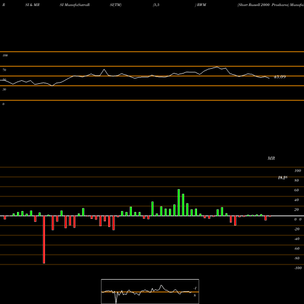Click the RSI axis label 70
The image size is (304, 304).
(x=4, y=70)
